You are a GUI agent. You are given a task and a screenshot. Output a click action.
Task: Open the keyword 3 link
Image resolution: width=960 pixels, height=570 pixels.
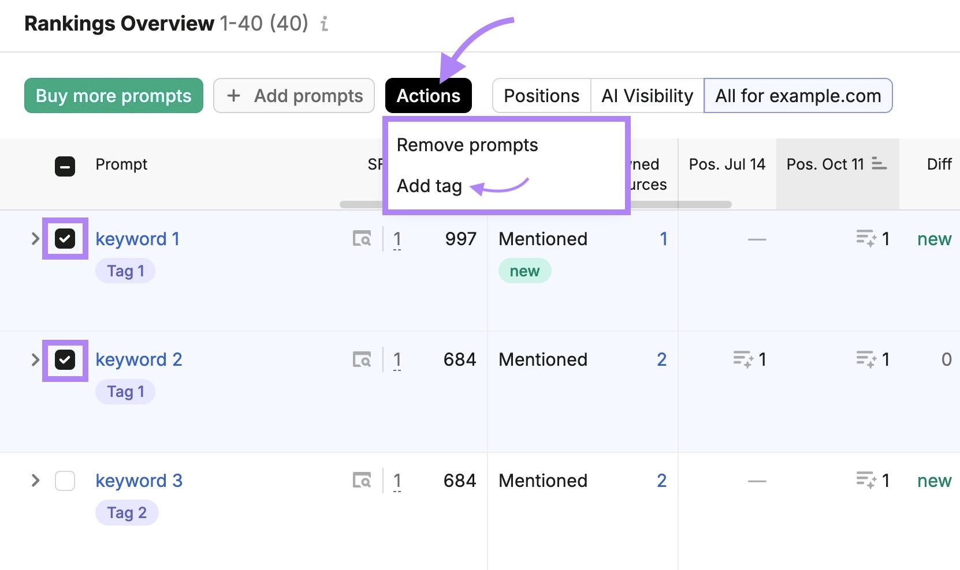tap(139, 481)
